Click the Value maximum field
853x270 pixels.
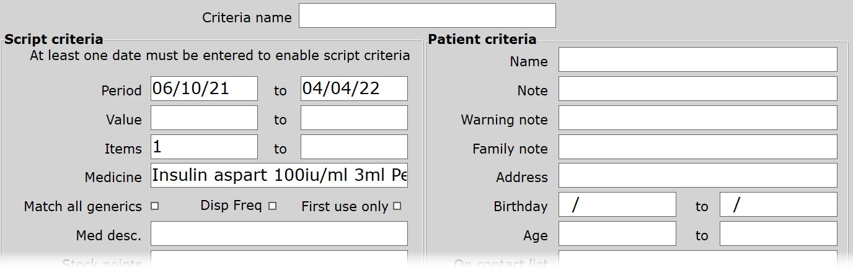point(354,118)
